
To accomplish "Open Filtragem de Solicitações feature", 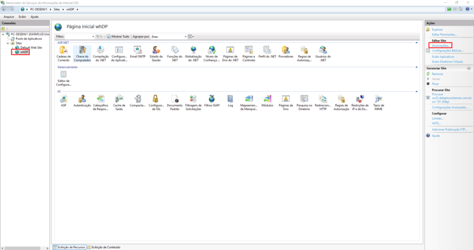I will (x=193, y=102).
